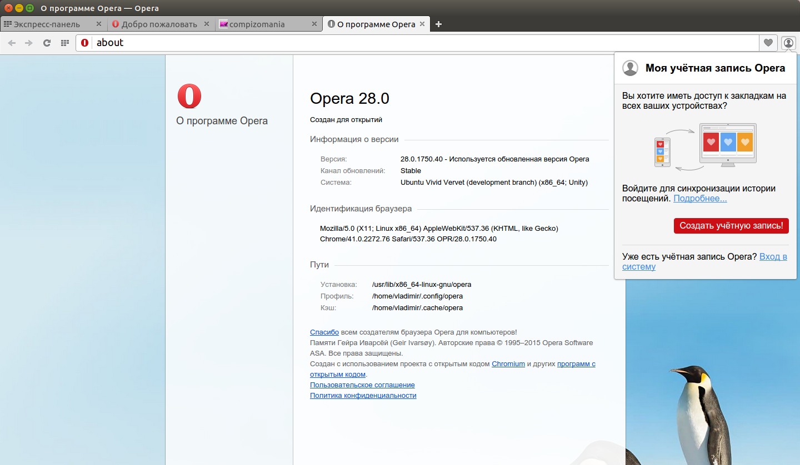Open a new tab with plus button
The height and width of the screenshot is (465, 800).
(438, 24)
